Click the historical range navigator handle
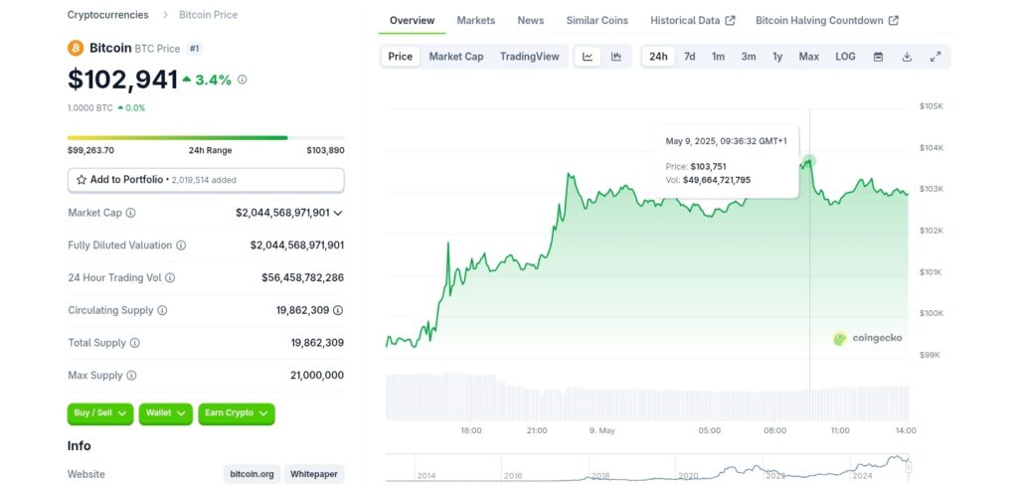The height and width of the screenshot is (487, 1018). [909, 466]
